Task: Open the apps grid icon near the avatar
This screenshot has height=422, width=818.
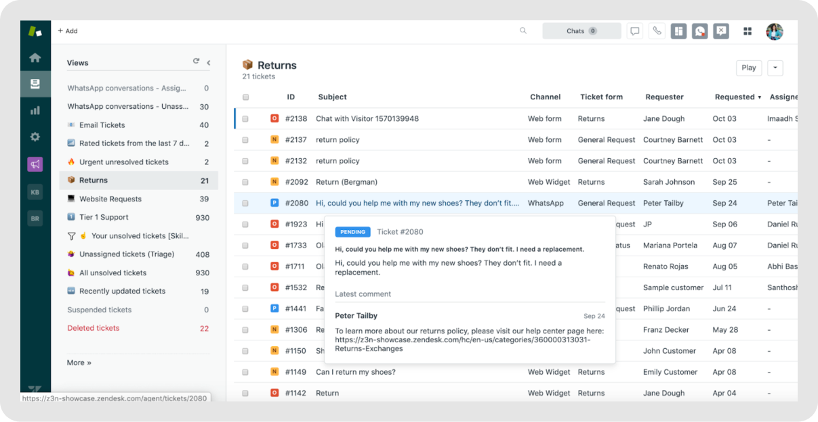Action: point(747,30)
